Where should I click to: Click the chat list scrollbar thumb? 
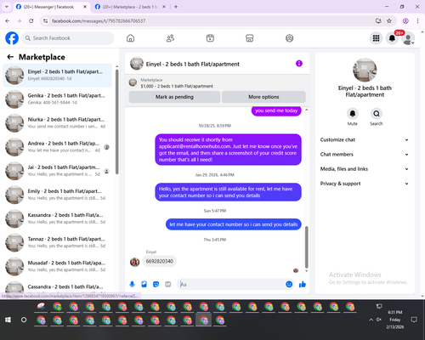[x=117, y=122]
